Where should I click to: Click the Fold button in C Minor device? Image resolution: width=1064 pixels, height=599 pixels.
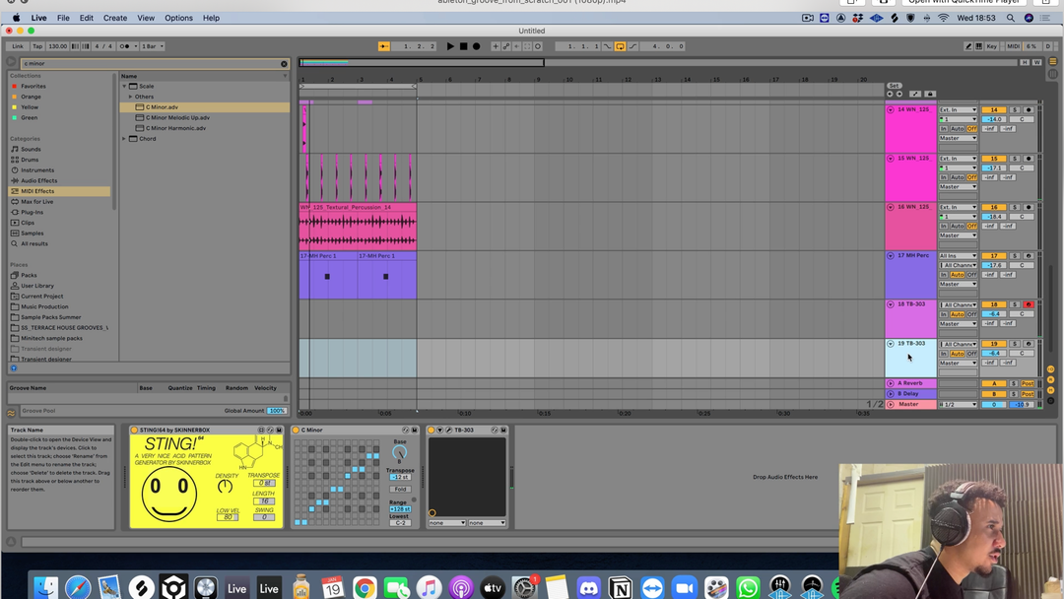point(399,490)
